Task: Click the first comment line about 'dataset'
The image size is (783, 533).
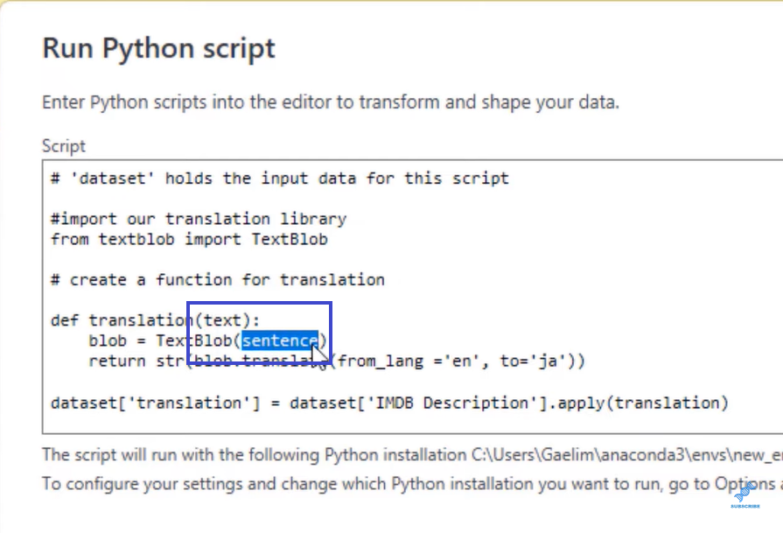Action: 279,179
